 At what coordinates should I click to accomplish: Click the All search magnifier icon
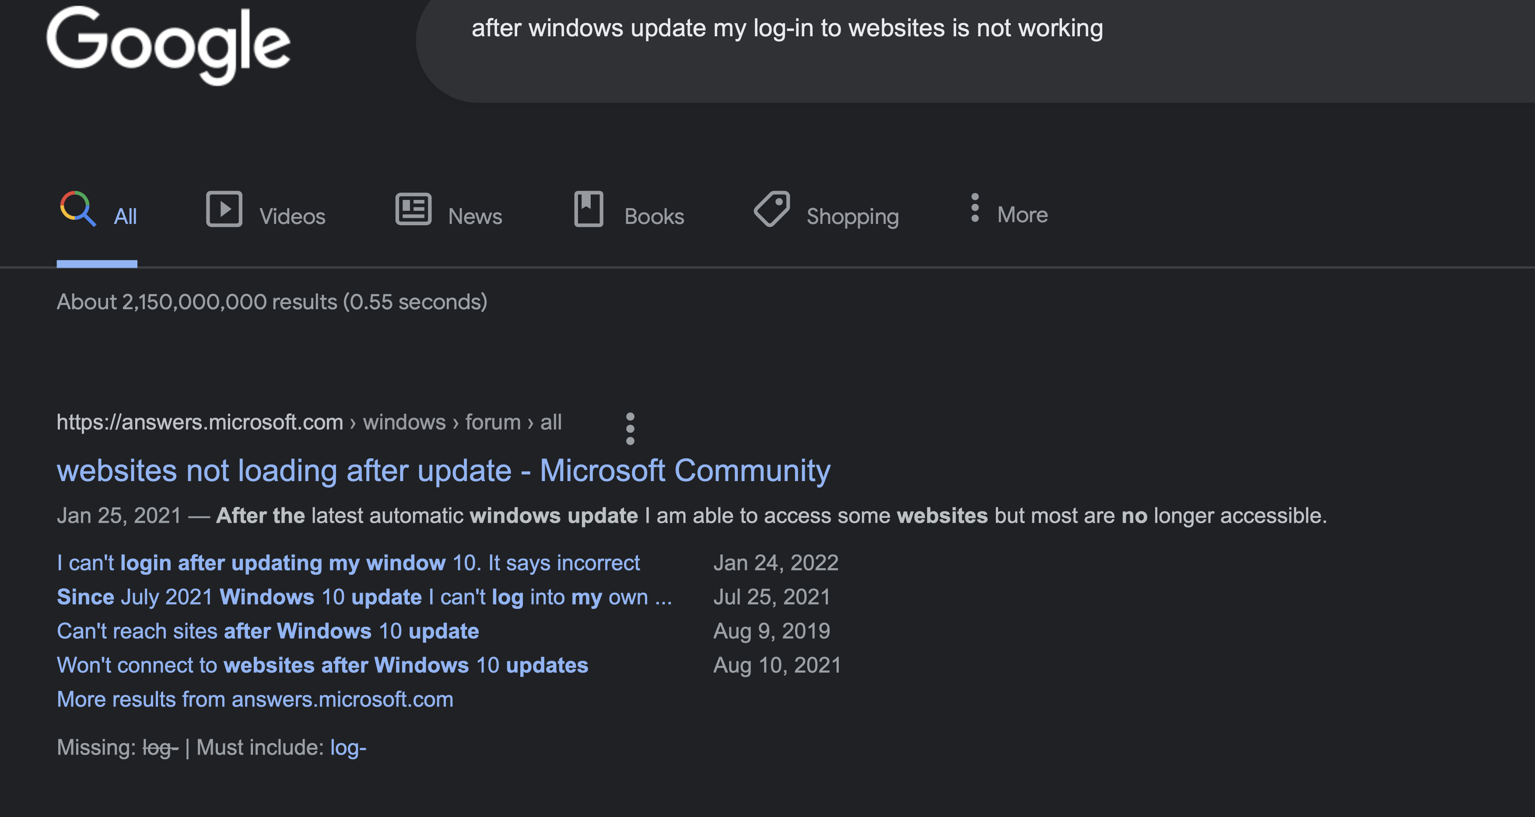pos(77,209)
